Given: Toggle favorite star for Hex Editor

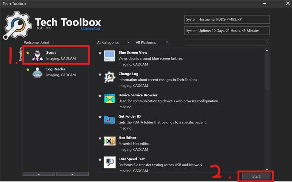Looking at the screenshot, I should [x=100, y=138].
